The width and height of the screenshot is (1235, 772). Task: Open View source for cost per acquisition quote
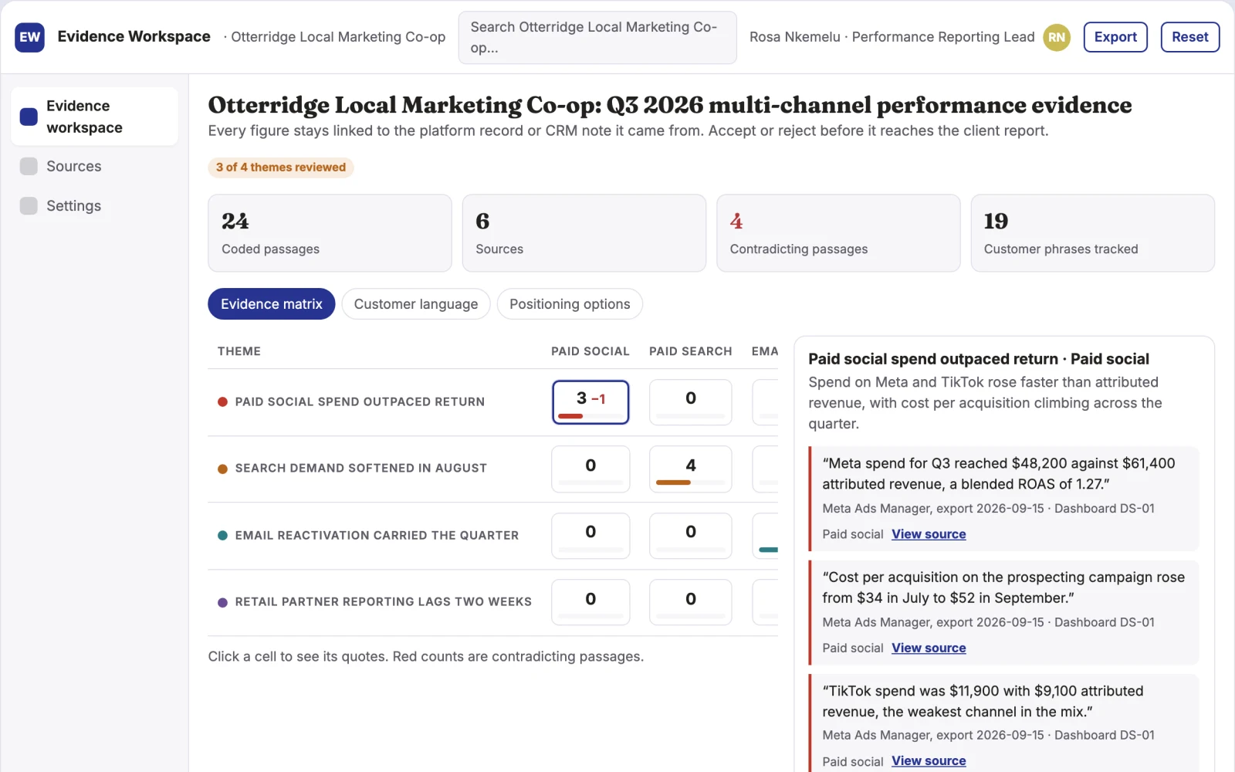(929, 648)
